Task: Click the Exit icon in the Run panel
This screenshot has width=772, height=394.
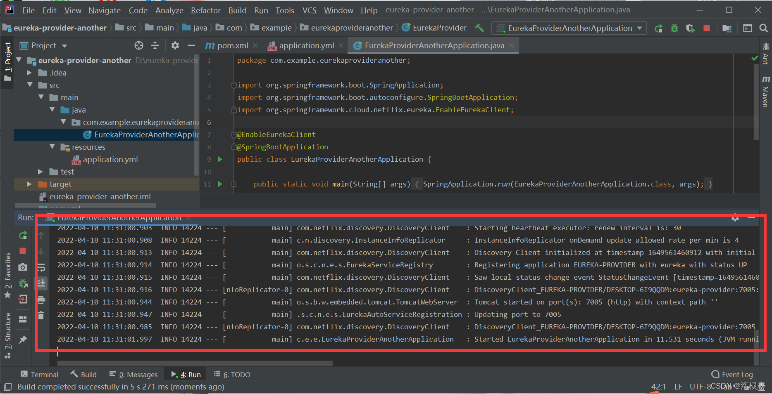Action: click(23, 299)
